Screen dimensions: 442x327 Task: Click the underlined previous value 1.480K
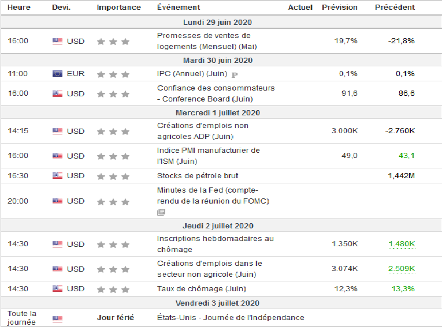401,244
